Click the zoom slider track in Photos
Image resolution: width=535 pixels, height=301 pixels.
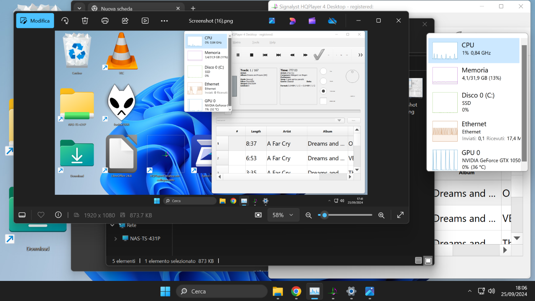pyautogui.click(x=345, y=215)
